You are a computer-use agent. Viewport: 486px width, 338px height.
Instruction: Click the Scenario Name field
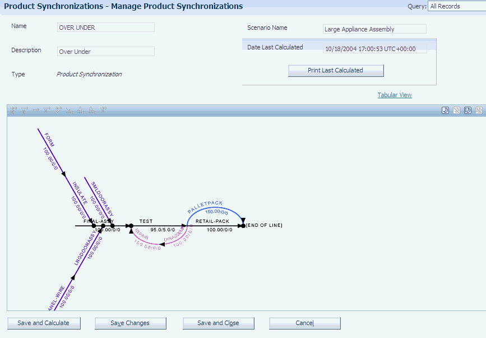pyautogui.click(x=374, y=29)
